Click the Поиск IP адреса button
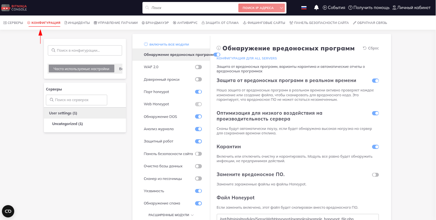436x220 pixels. 258,8
